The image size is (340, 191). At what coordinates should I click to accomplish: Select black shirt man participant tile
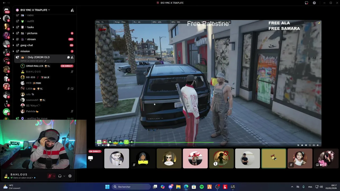click(x=248, y=158)
